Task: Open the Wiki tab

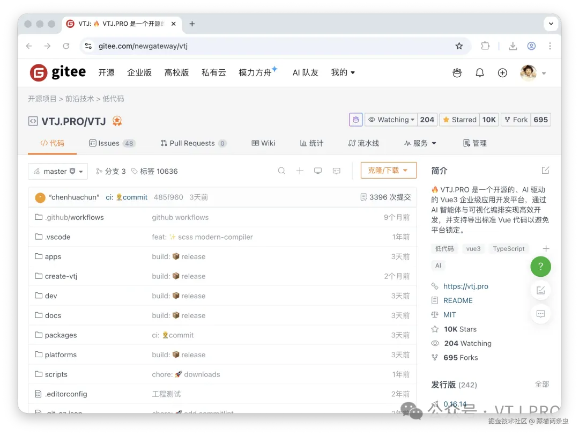Action: point(263,143)
